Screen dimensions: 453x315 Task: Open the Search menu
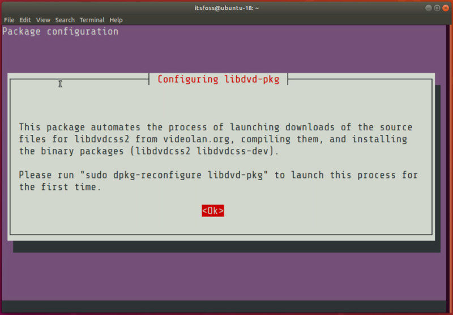click(x=65, y=20)
